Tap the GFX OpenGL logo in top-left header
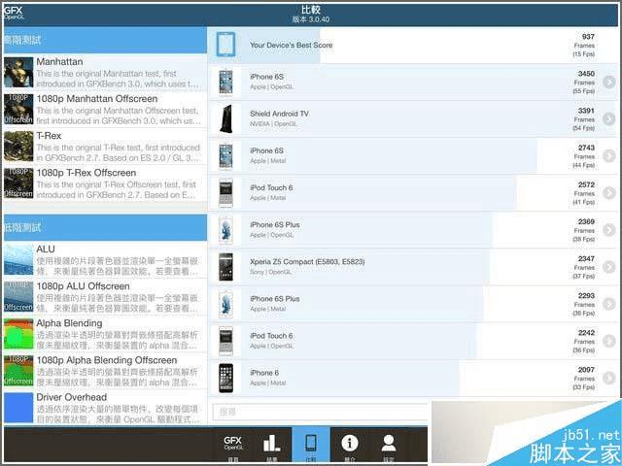Image resolution: width=622 pixels, height=466 pixels. [x=14, y=13]
